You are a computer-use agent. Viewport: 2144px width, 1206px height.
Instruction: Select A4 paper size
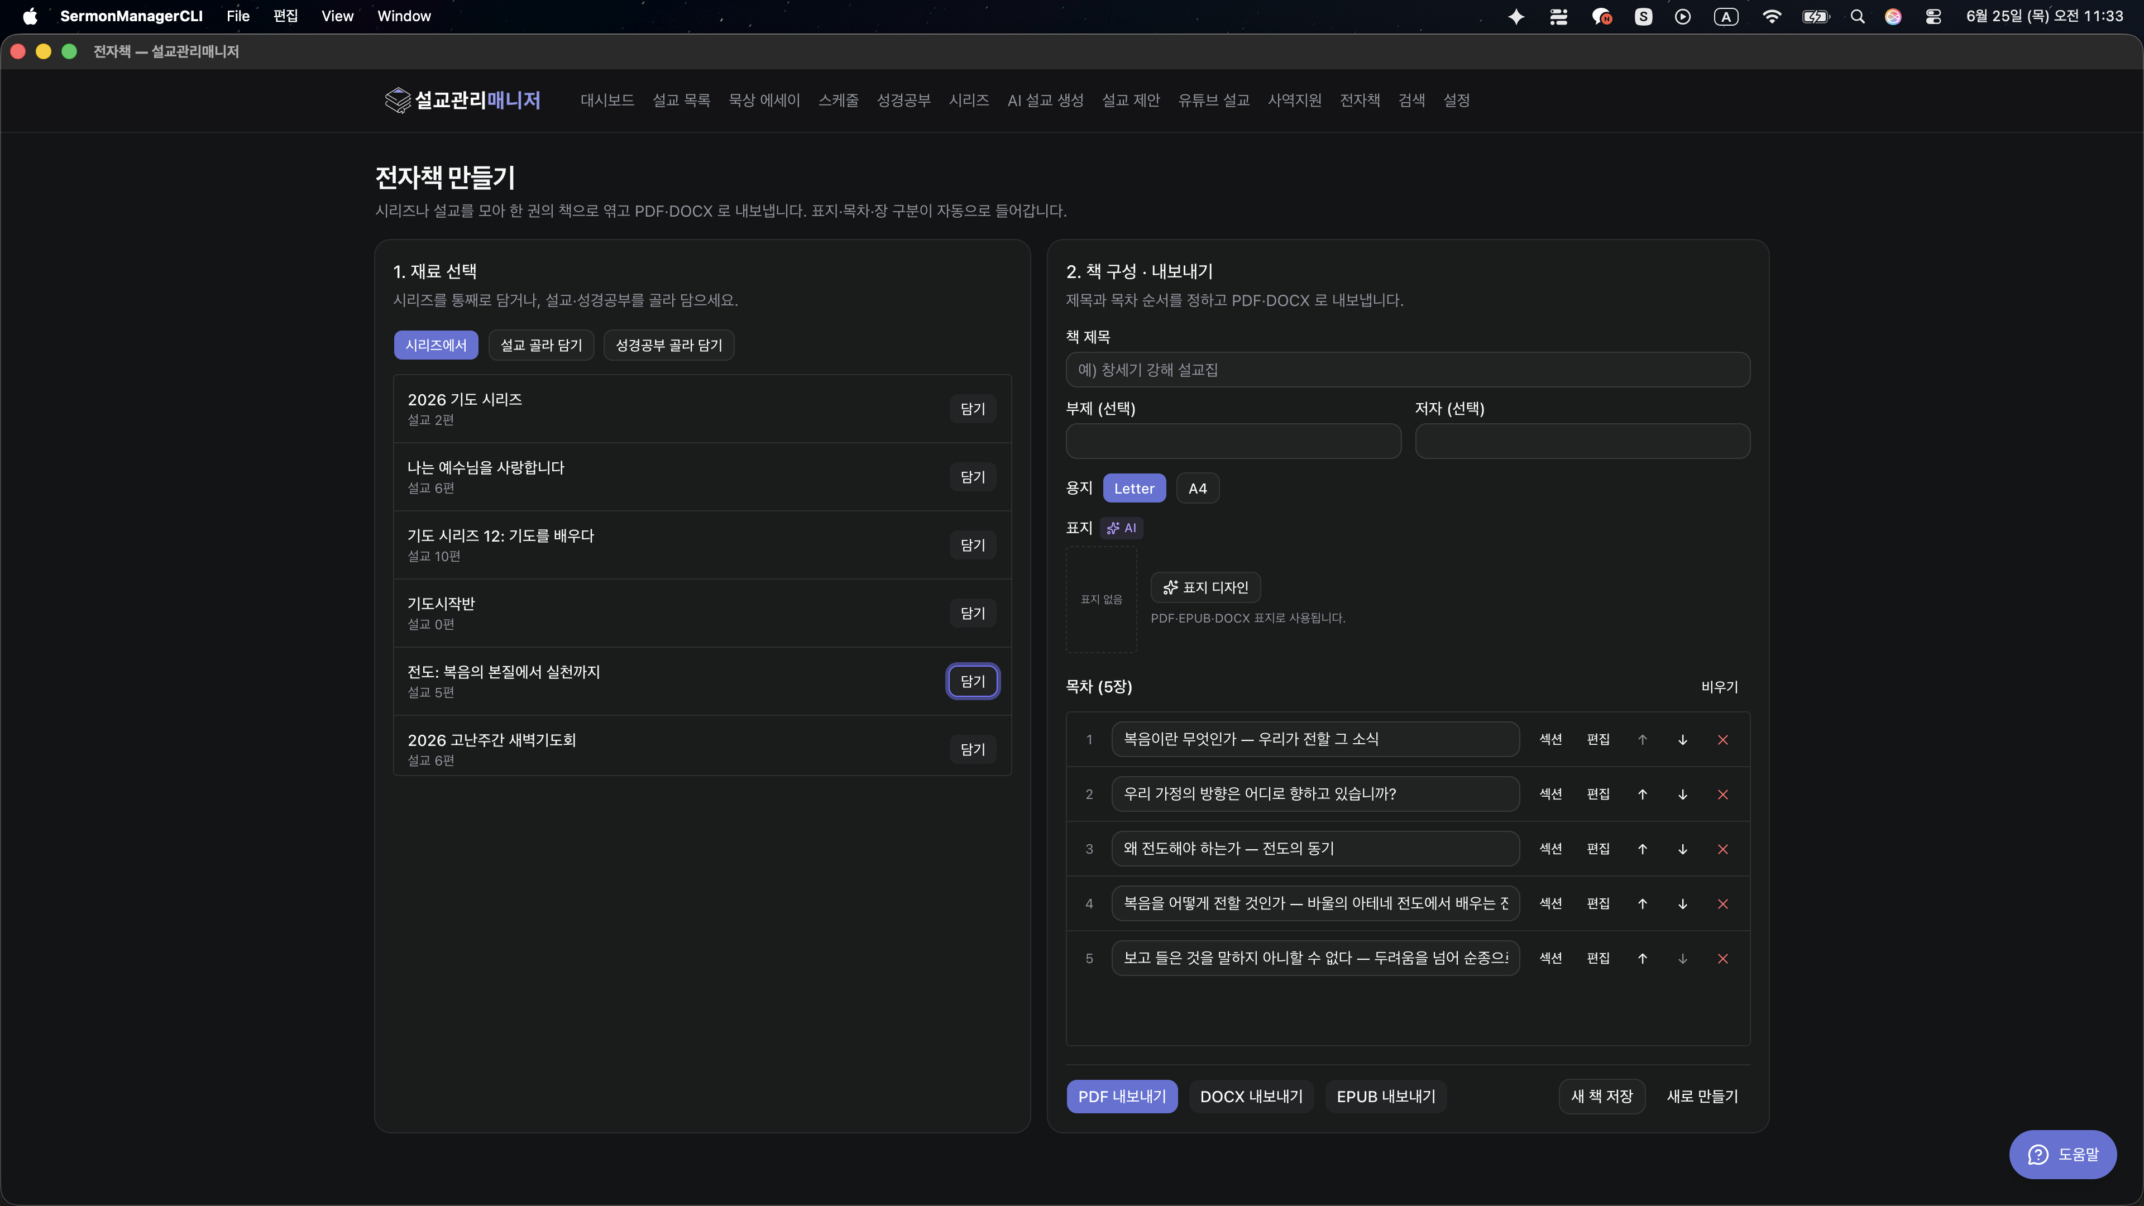pos(1198,489)
